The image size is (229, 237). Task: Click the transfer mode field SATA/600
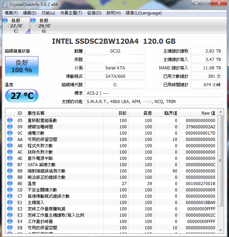tap(115, 76)
